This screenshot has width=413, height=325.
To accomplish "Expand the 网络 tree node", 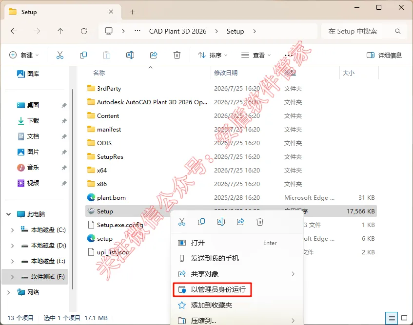I will [8, 292].
